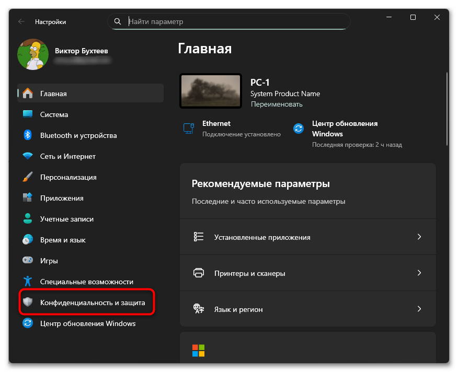
Task: Open the Главная section label
Action: click(x=53, y=94)
